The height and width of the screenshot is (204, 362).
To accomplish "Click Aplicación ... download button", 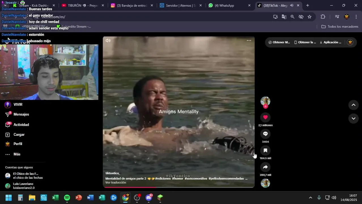I will (x=330, y=42).
